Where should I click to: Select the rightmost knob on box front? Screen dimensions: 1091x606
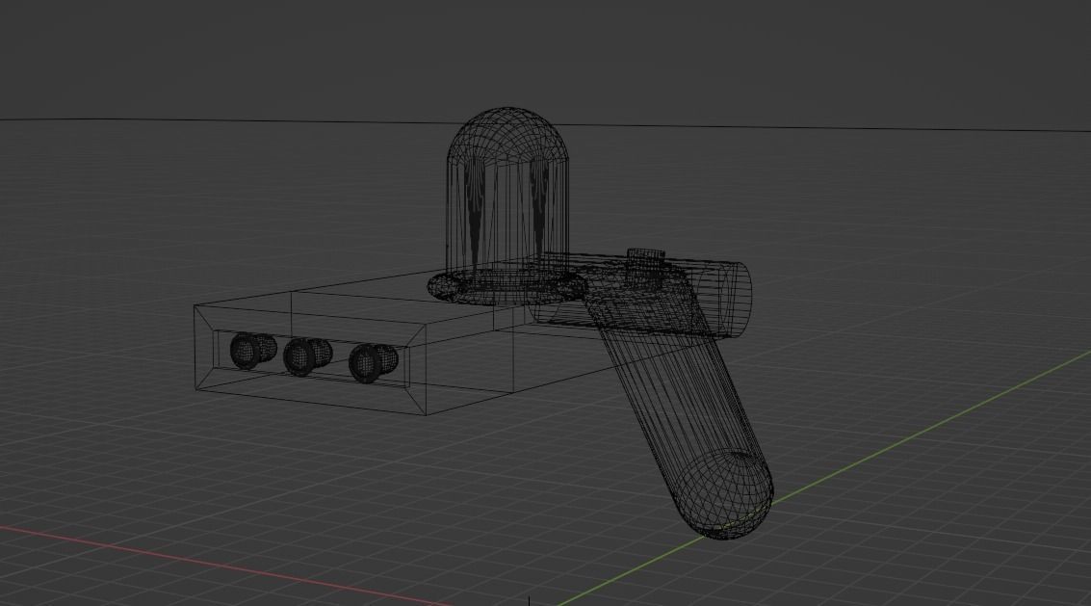click(373, 361)
